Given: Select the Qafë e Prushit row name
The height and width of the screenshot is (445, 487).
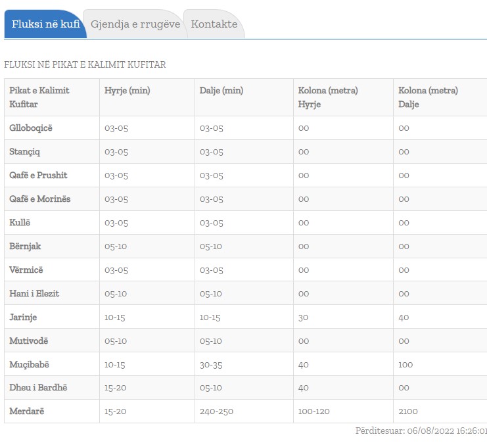Looking at the screenshot, I should point(38,176).
